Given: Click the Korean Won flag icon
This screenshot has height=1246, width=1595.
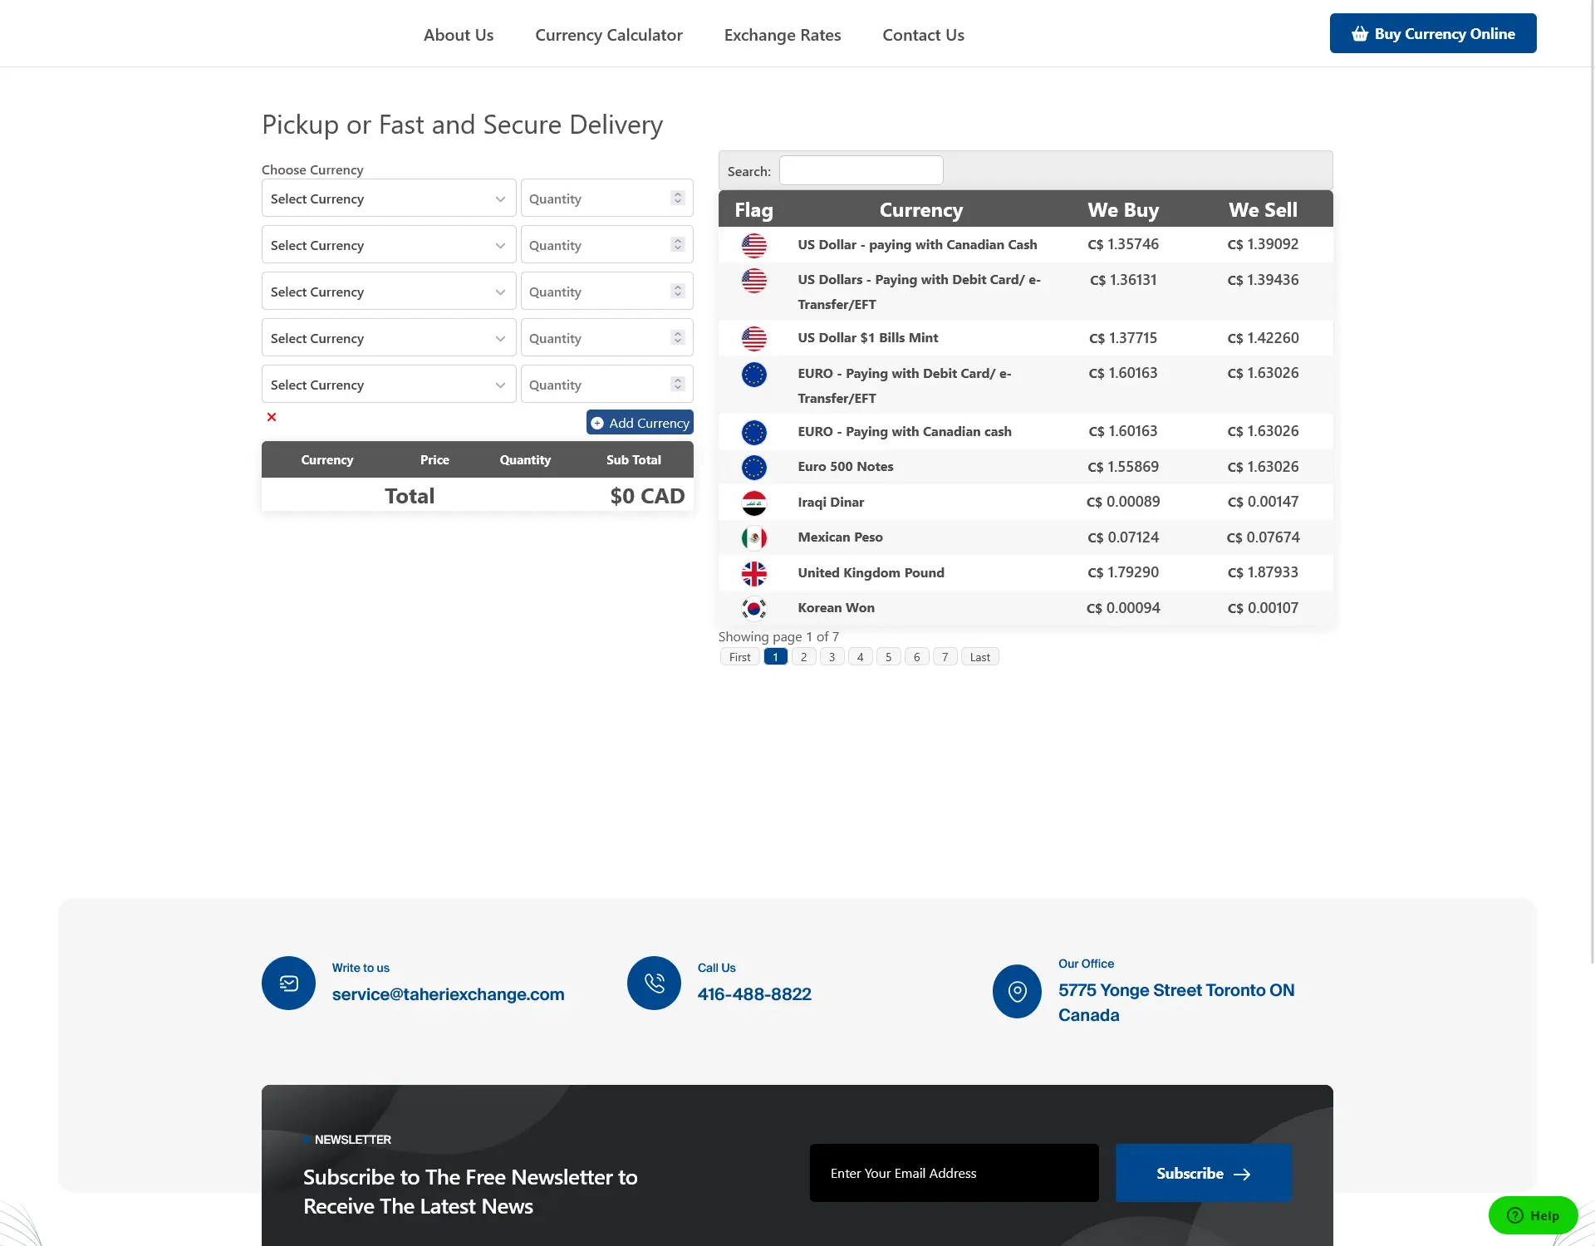Looking at the screenshot, I should 753,609.
